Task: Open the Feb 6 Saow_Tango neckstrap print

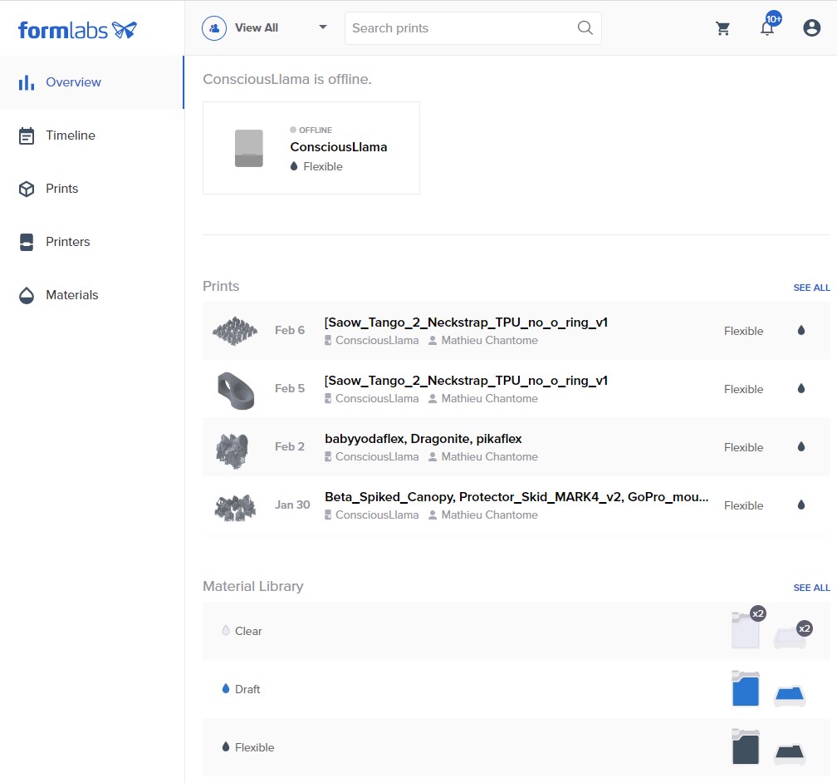Action: coord(466,323)
